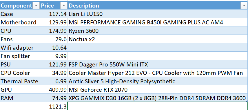Open the Description column filter dropdown

(244, 6)
